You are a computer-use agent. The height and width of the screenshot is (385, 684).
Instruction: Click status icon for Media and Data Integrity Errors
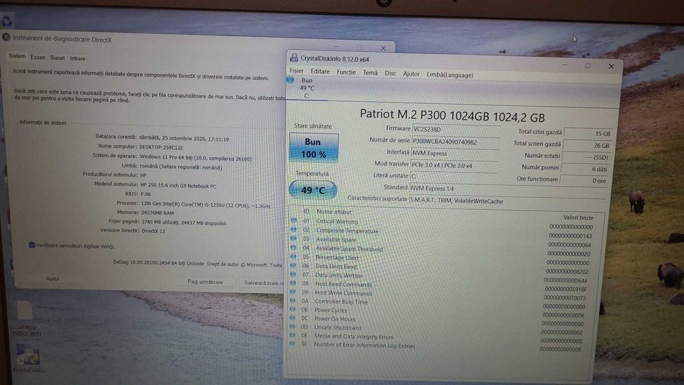(292, 335)
